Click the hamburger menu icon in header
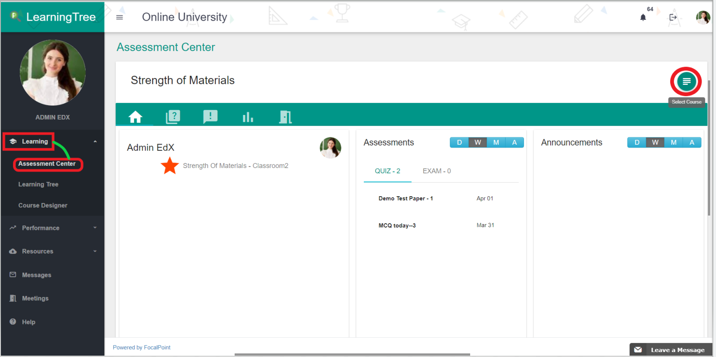The height and width of the screenshot is (357, 716). 119,17
